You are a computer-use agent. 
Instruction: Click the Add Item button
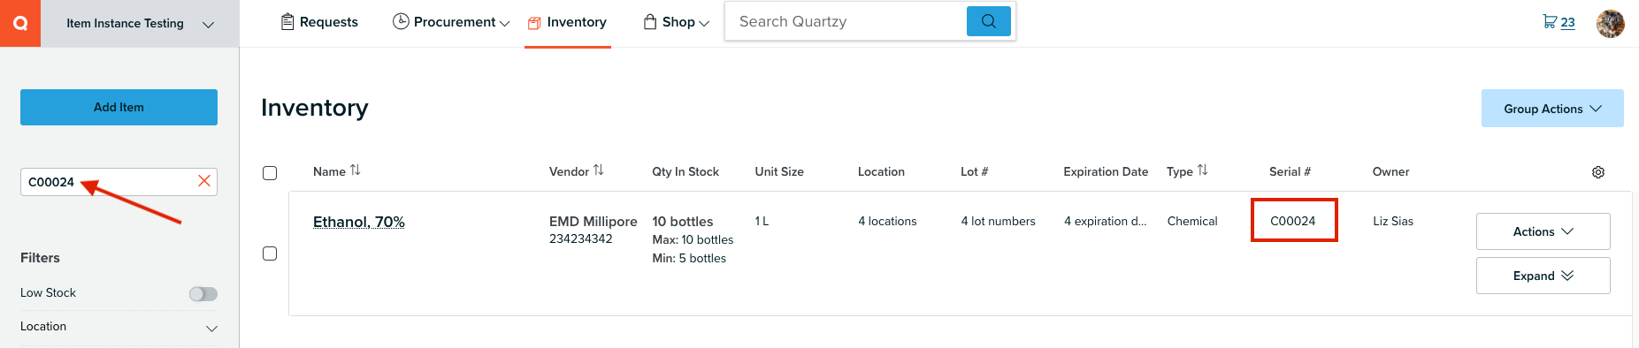point(119,107)
